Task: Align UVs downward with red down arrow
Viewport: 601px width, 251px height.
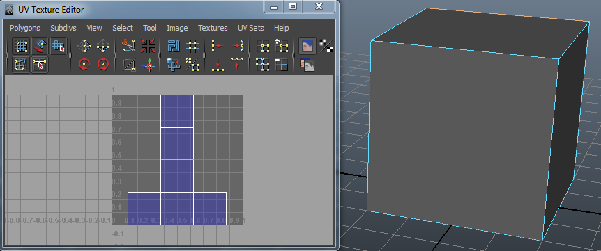Action: point(218,65)
